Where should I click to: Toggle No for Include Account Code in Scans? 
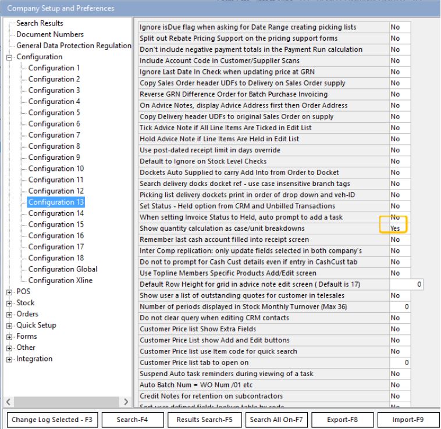[400, 60]
